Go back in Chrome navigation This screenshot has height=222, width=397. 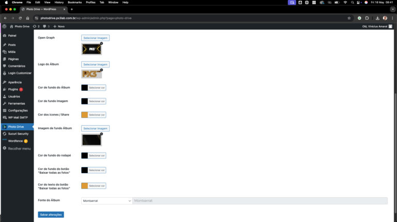pos(5,18)
